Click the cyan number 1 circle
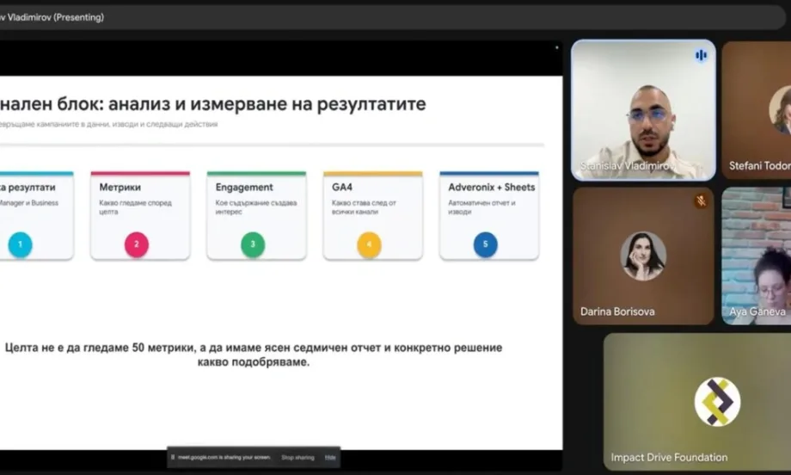 click(20, 244)
